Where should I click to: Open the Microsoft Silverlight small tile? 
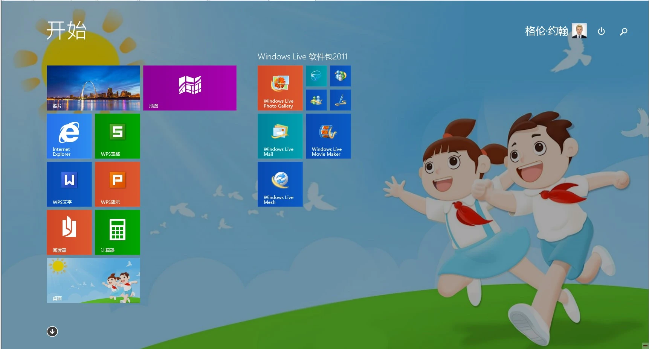coord(316,76)
